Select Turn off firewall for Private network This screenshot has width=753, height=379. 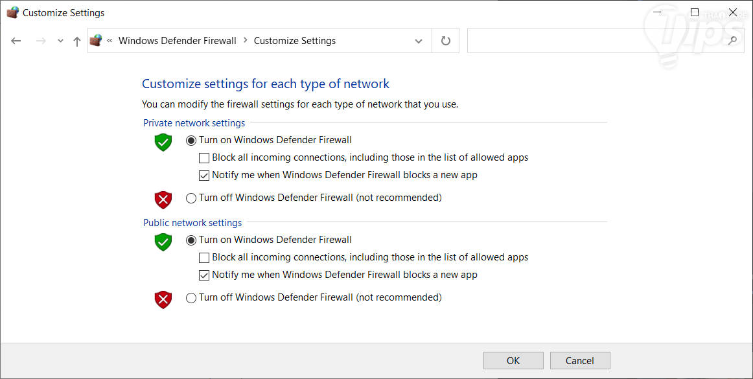[191, 198]
